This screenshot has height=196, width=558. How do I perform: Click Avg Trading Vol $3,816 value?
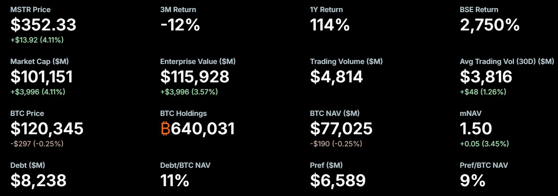coord(486,77)
